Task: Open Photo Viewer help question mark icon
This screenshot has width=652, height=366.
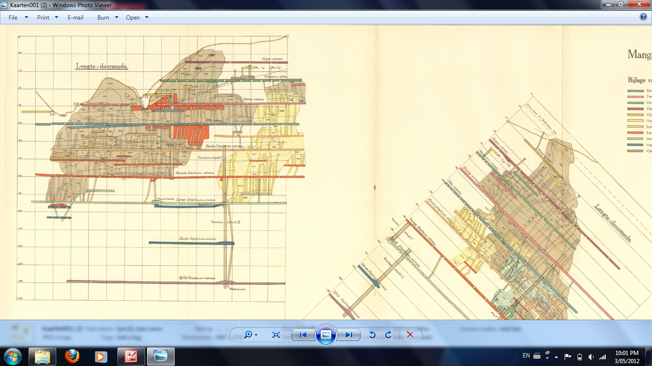Action: tap(643, 17)
